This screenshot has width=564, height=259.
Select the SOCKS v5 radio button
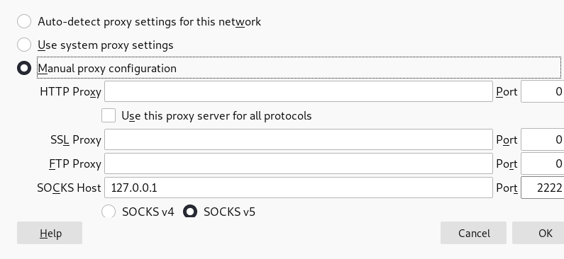[190, 212]
